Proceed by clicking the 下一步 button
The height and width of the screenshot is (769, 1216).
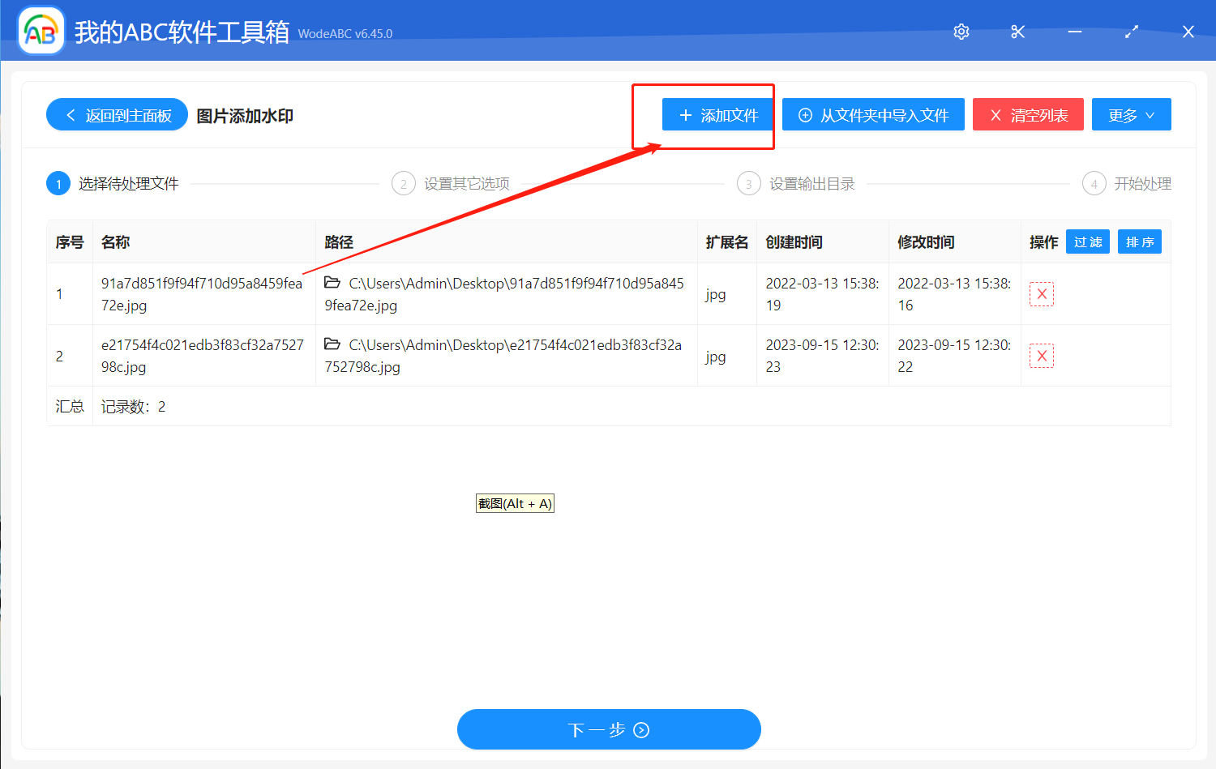pos(609,729)
